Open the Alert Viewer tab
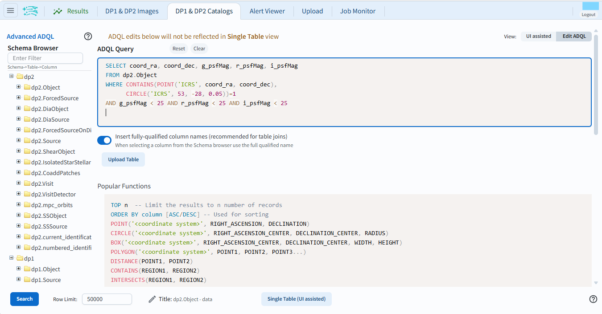 point(267,11)
